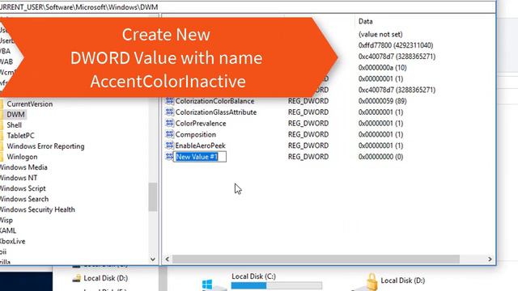Click the ColorizationGlassAttribute DWORD icon
Viewport: 518px width, 291px height.
tap(169, 112)
